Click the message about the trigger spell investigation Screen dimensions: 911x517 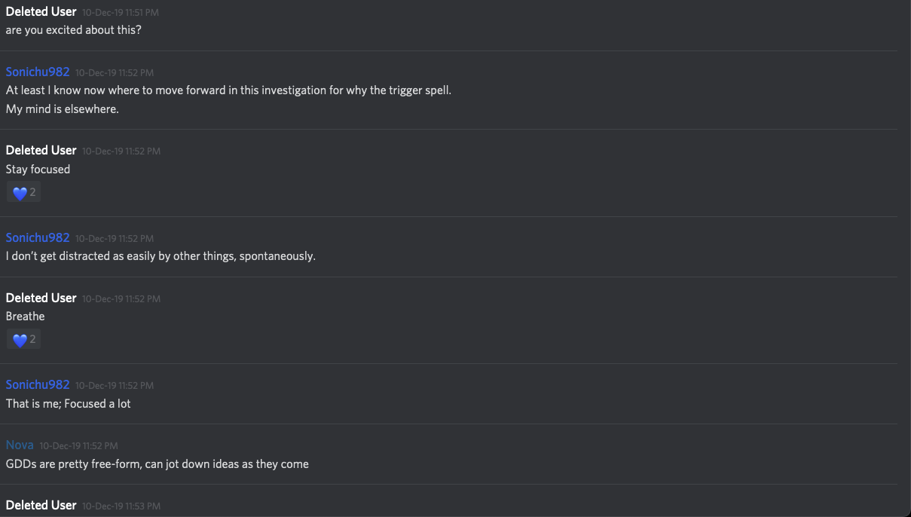228,90
